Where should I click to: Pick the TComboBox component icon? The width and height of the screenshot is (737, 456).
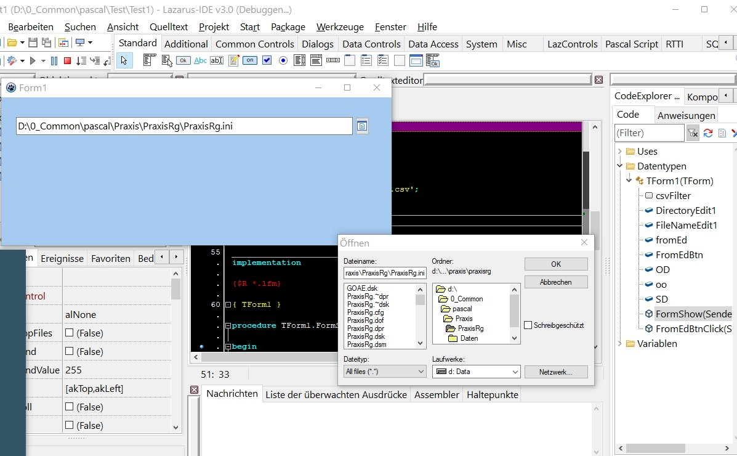coord(316,60)
